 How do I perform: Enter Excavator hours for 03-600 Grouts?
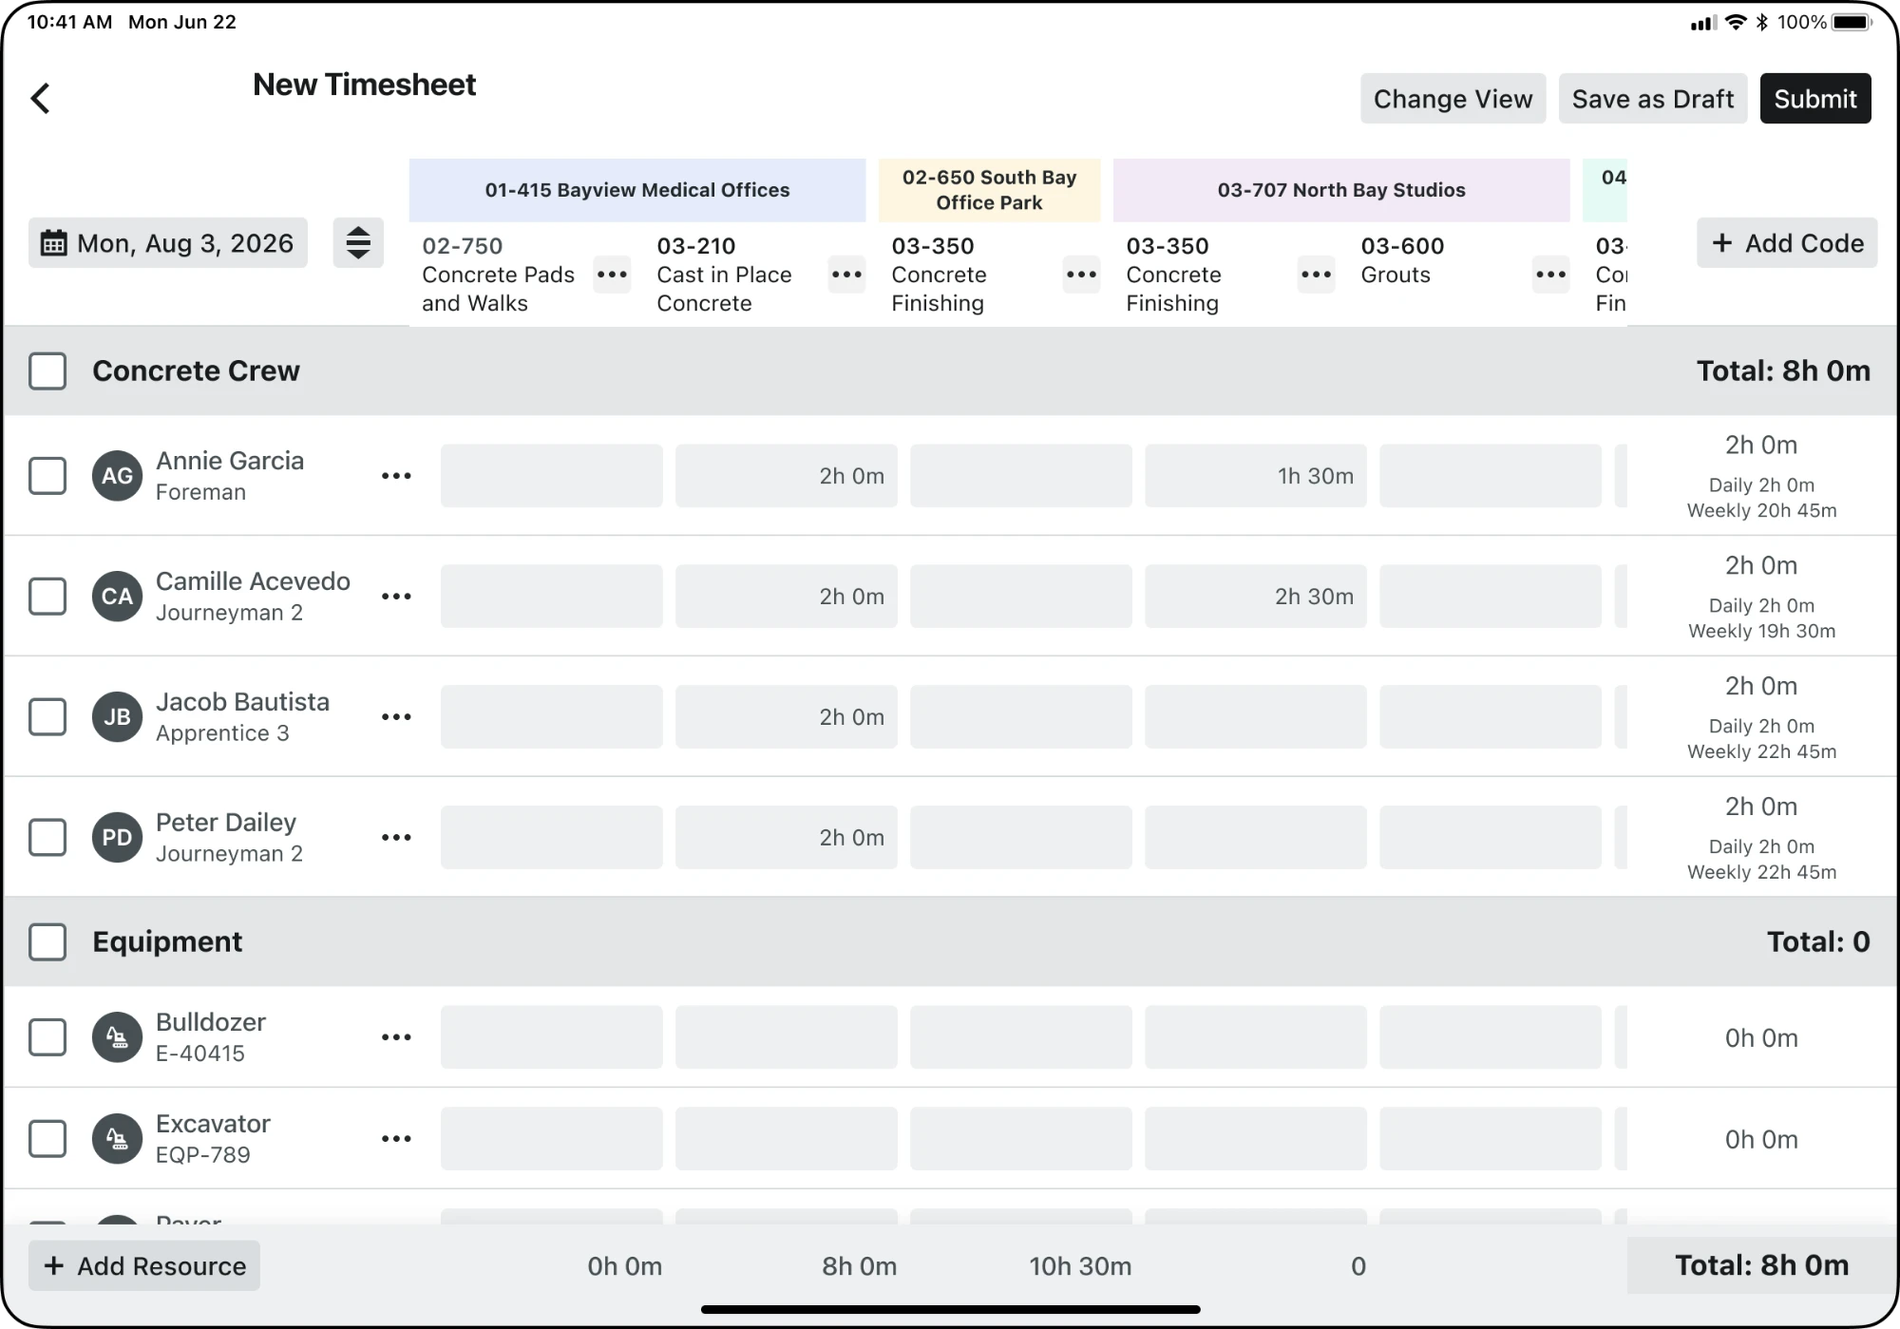click(1491, 1139)
